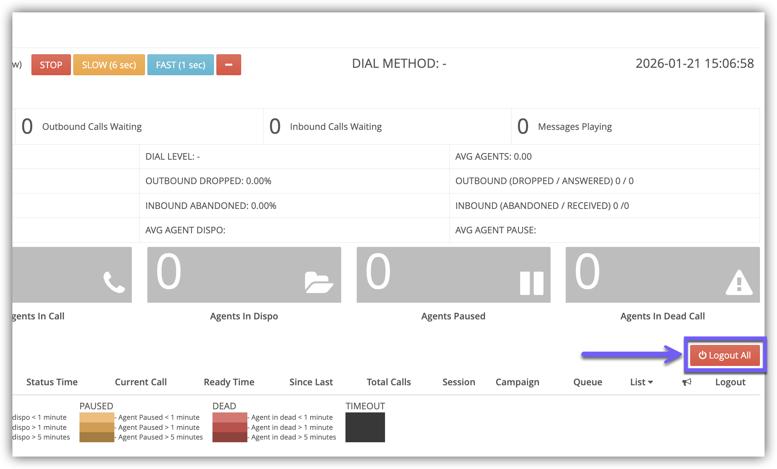Click the Agent Paused < 1 minute swatch

tap(97, 417)
